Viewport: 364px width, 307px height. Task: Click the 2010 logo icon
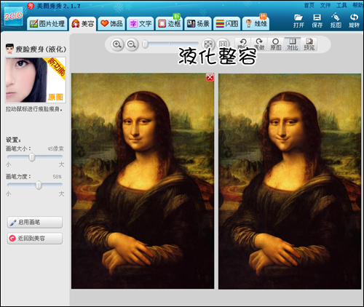click(x=13, y=16)
